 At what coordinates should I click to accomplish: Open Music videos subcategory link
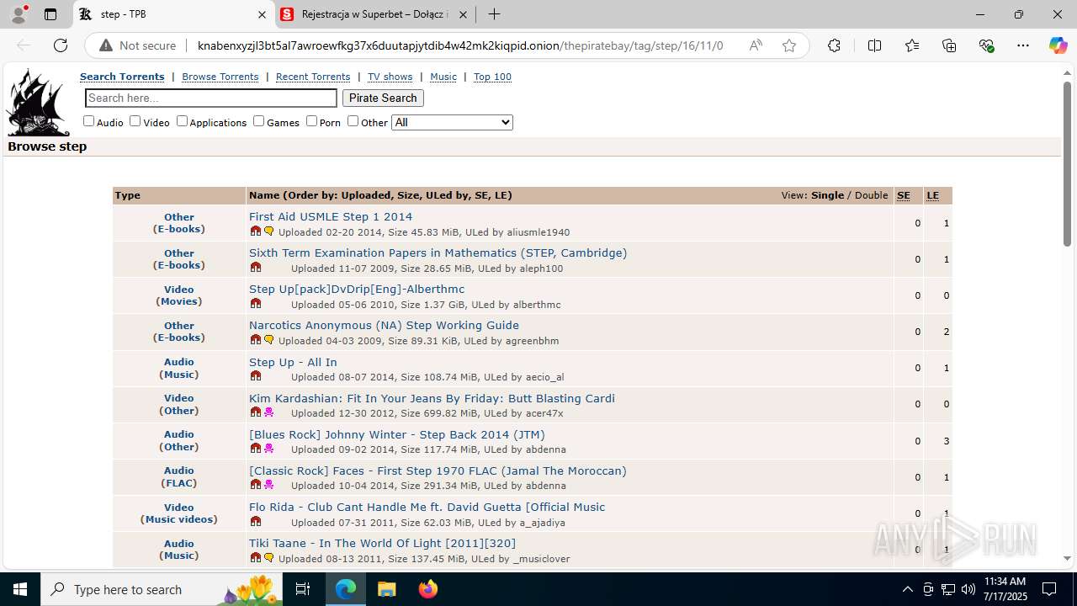179,519
